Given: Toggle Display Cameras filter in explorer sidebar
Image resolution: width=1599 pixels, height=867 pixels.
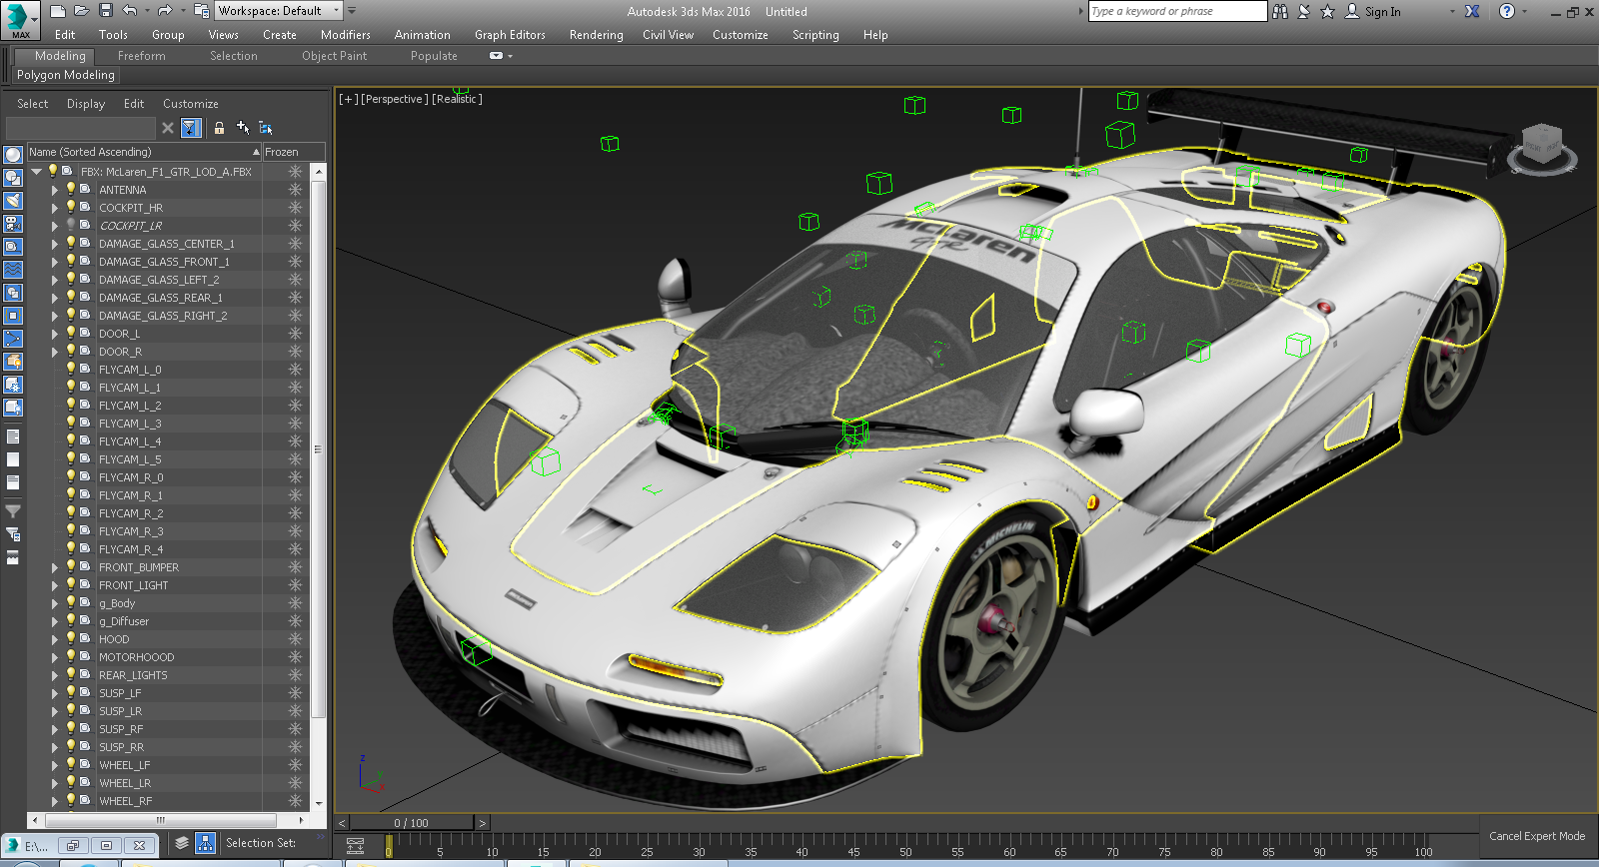Looking at the screenshot, I should pyautogui.click(x=13, y=224).
